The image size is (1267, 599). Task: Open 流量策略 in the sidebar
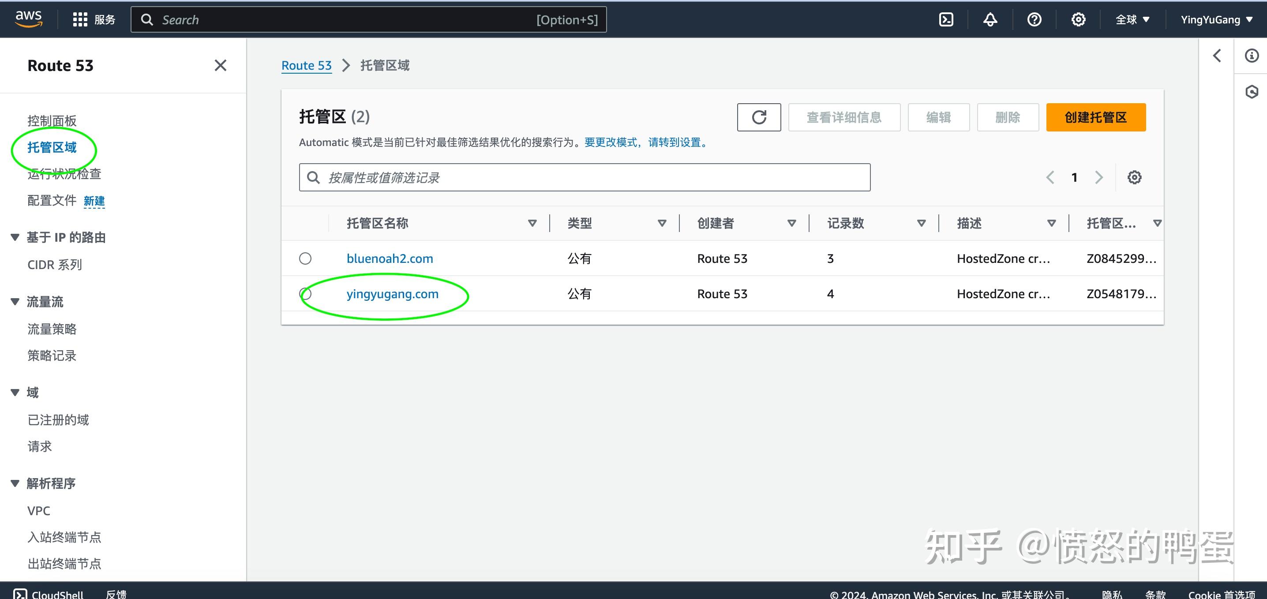52,329
